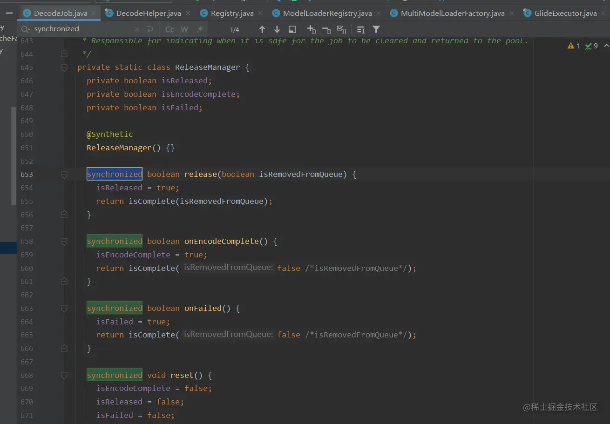Click the @Synthetic annotation
Image resolution: width=610 pixels, height=424 pixels.
pos(110,134)
